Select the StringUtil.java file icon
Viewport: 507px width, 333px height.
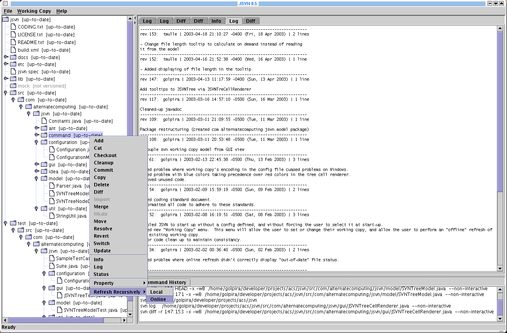[52, 216]
